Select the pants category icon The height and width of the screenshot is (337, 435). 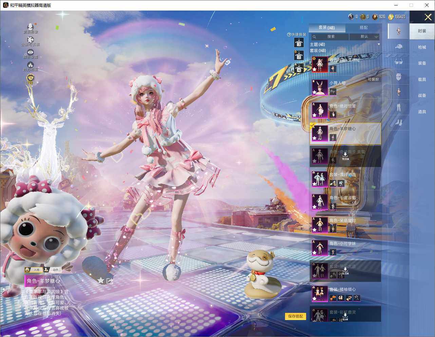(x=399, y=107)
